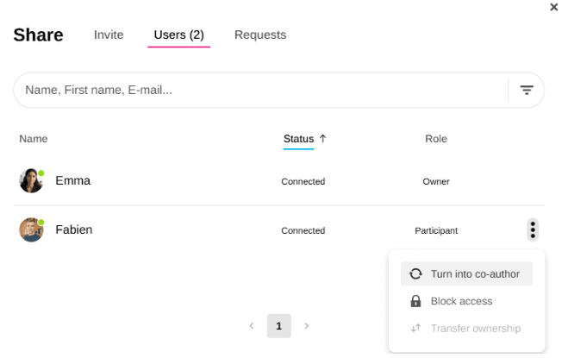Select the Users (2) tab
Viewport: 562px width, 358px height.
coord(178,35)
